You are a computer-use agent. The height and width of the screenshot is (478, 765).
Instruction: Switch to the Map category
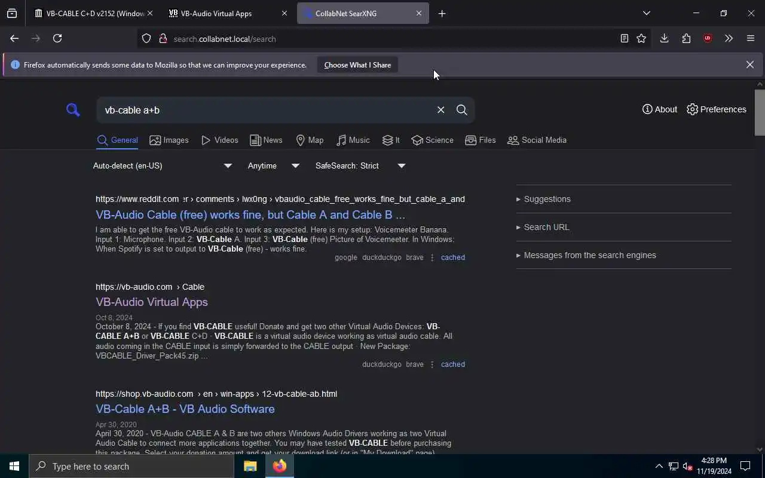click(310, 140)
